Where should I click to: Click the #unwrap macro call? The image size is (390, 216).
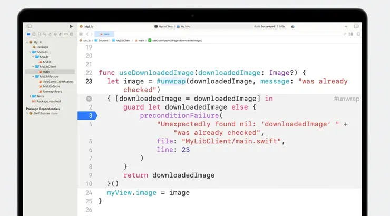coord(171,81)
